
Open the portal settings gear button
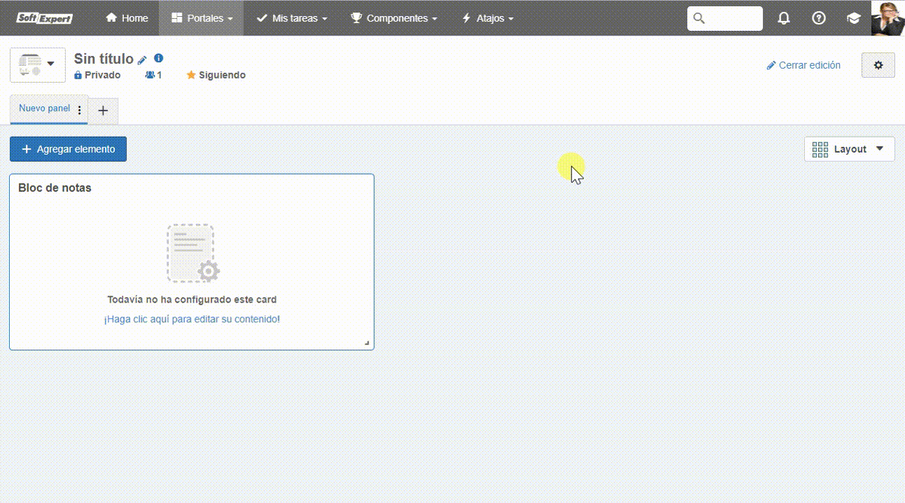click(x=878, y=65)
